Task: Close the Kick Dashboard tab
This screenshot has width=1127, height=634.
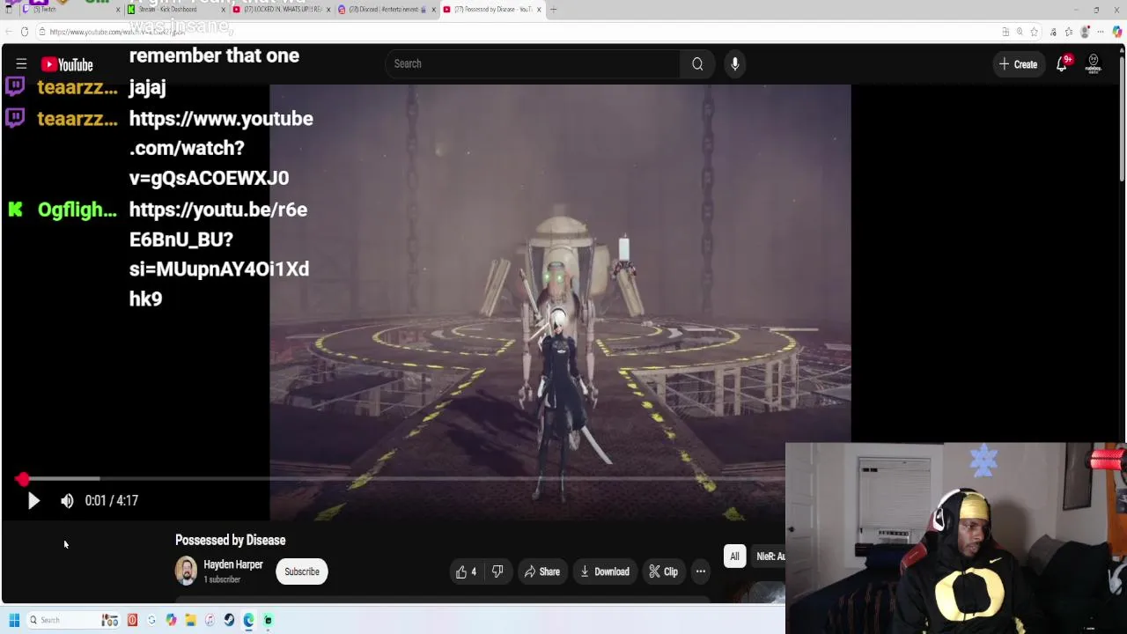Action: (x=224, y=10)
